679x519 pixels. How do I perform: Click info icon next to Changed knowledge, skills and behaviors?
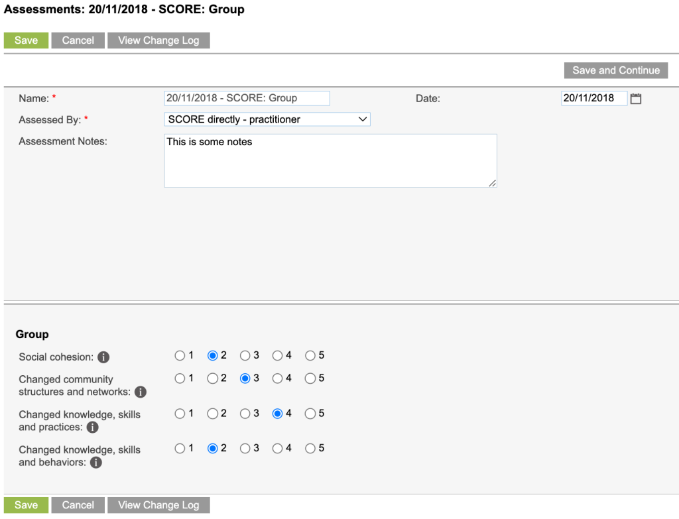(x=95, y=463)
